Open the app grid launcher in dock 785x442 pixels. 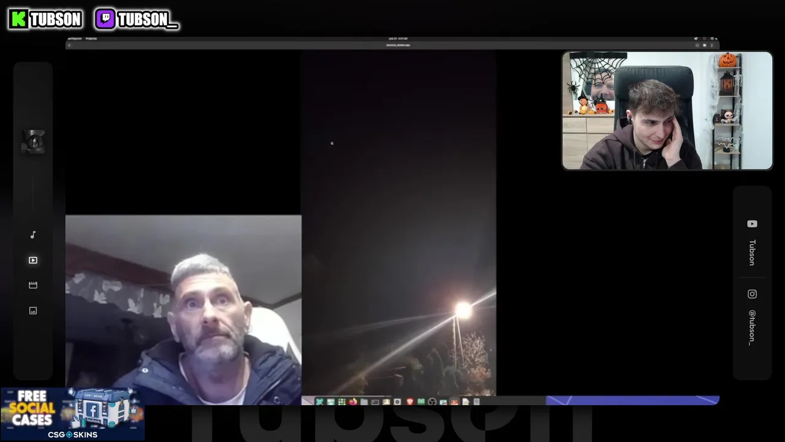(342, 402)
